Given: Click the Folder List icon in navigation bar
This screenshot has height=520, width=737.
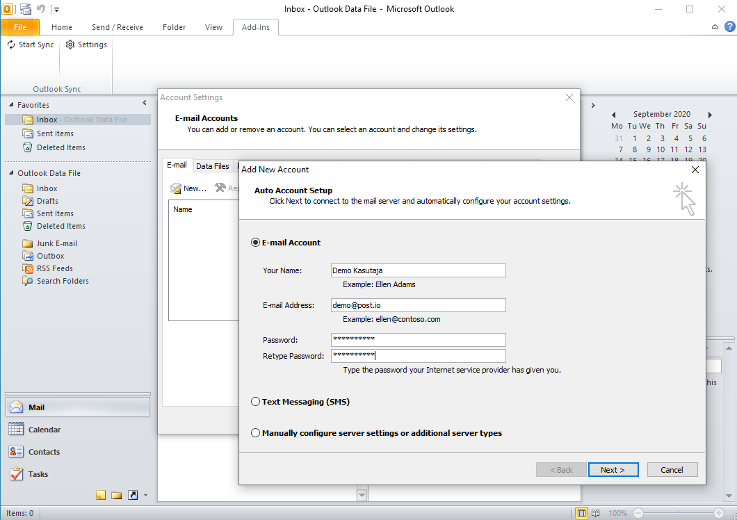Looking at the screenshot, I should [117, 495].
